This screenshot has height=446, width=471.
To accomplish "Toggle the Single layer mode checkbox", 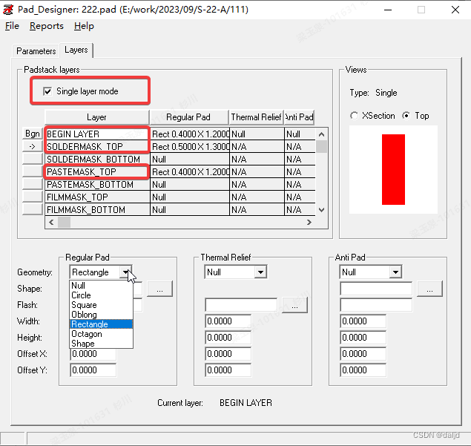I will coord(48,91).
